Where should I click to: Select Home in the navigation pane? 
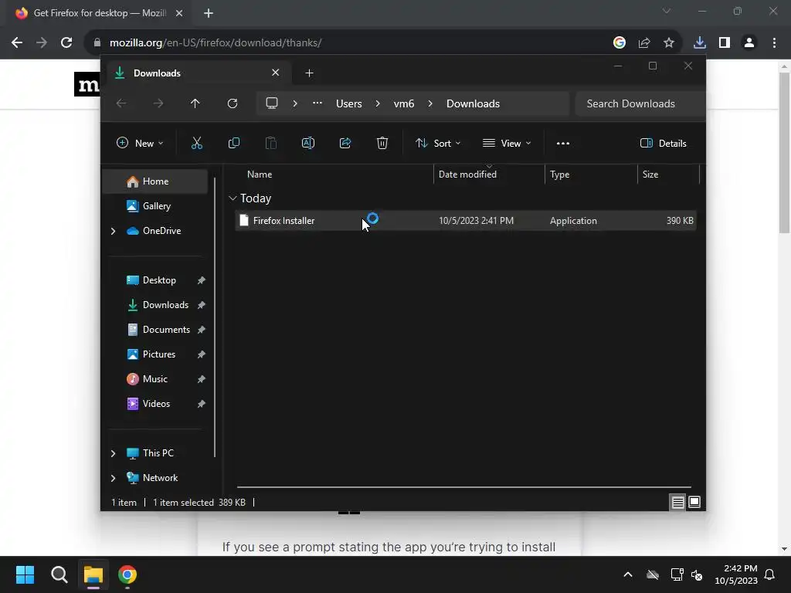click(x=154, y=181)
